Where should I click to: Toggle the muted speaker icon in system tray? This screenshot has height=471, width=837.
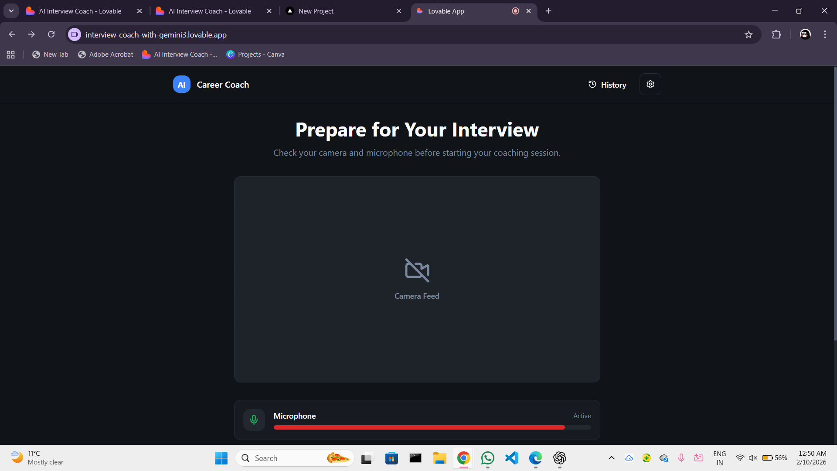tap(753, 458)
